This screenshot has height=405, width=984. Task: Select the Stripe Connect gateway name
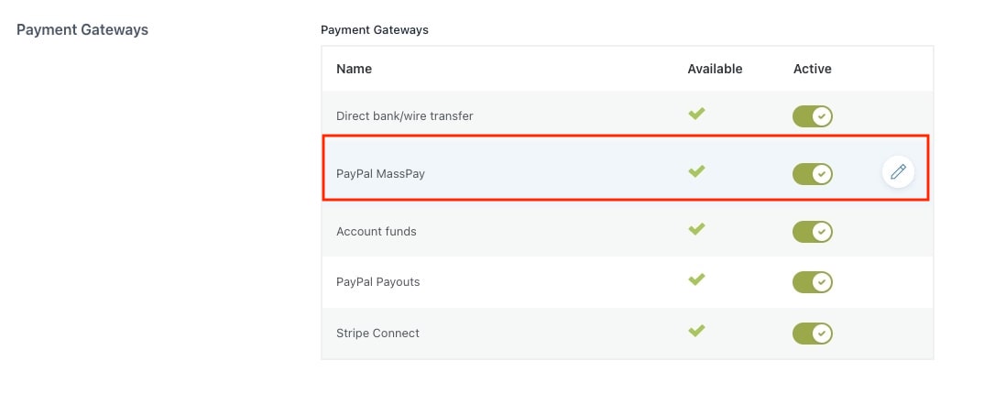click(x=377, y=334)
